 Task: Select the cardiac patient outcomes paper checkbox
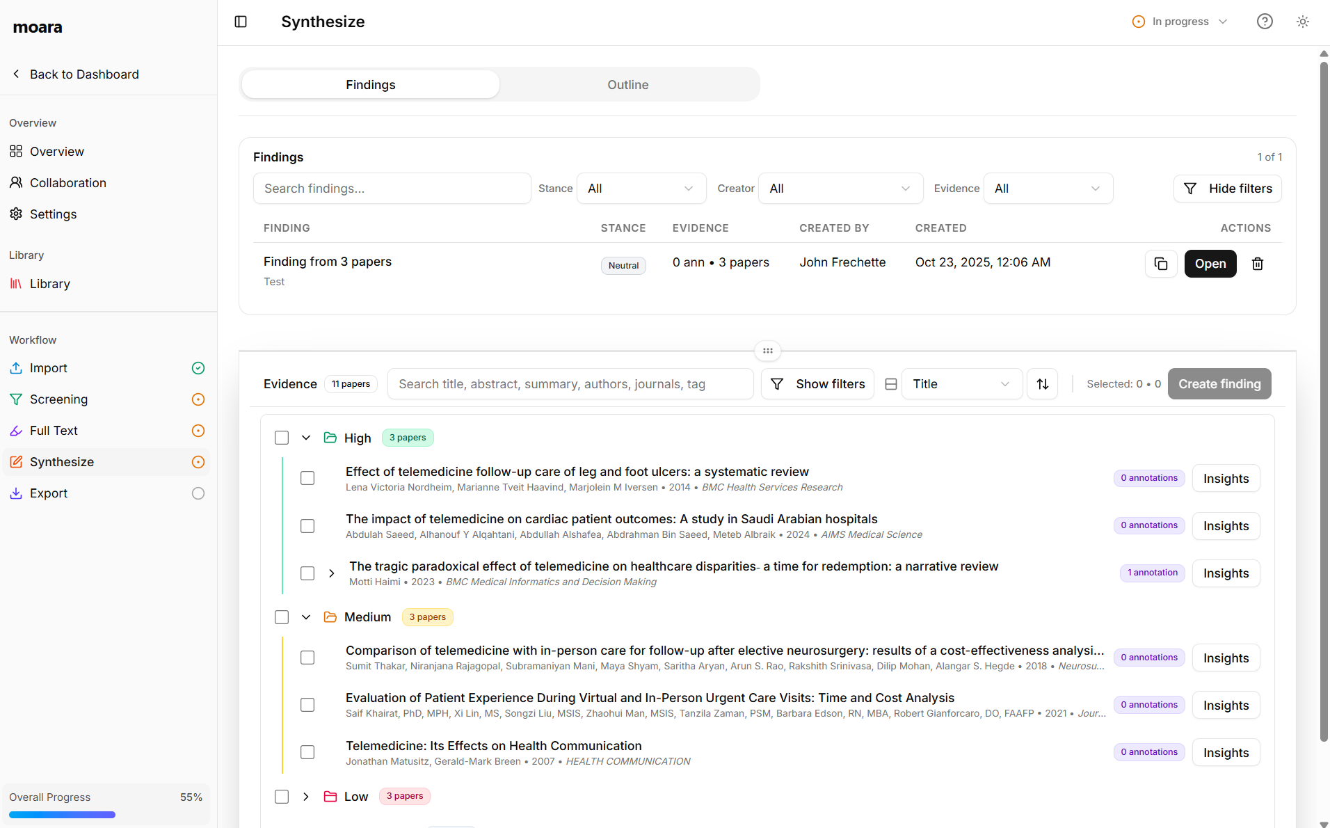click(x=307, y=525)
